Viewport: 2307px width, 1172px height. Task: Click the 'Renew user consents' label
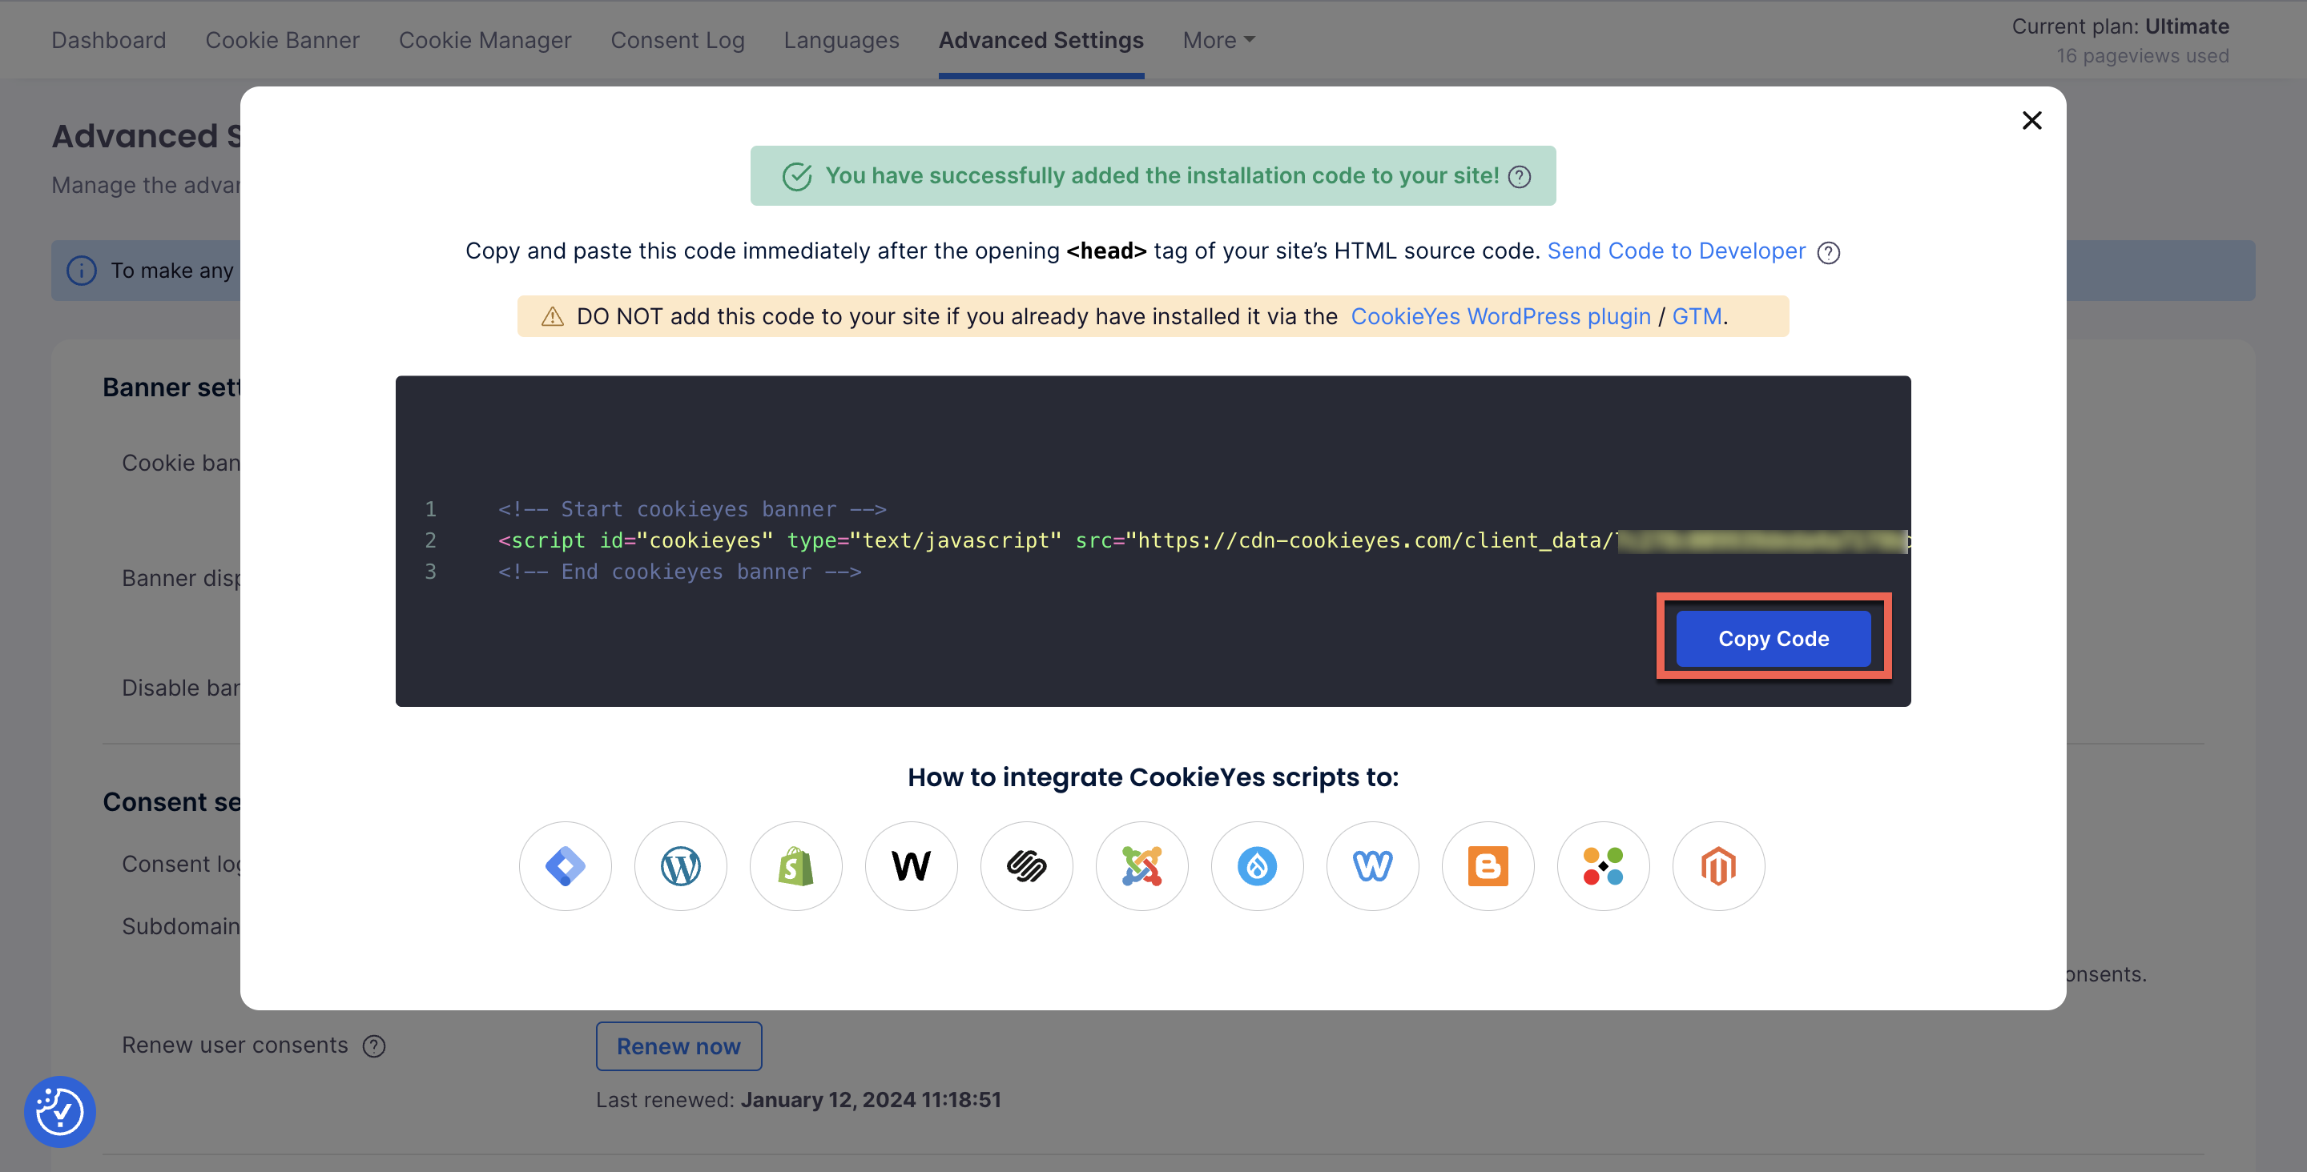(x=235, y=1045)
